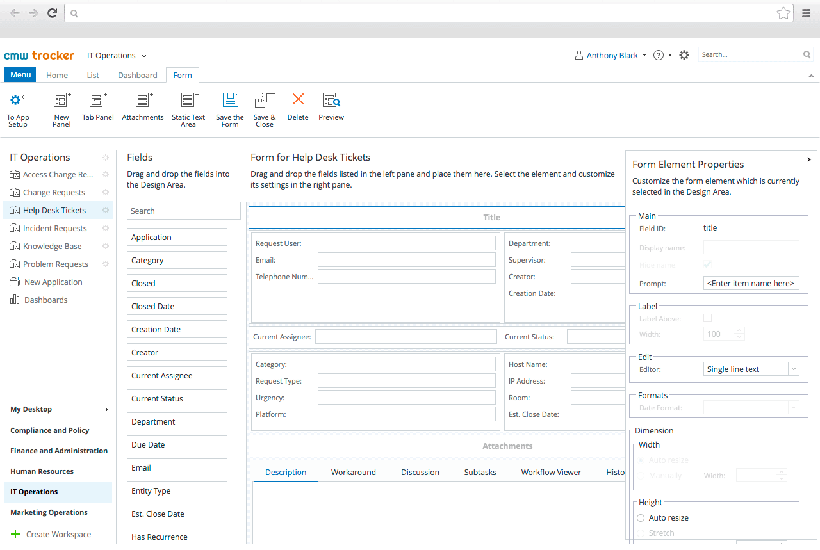
Task: Open the IT Operations workspace dropdown
Action: (144, 56)
